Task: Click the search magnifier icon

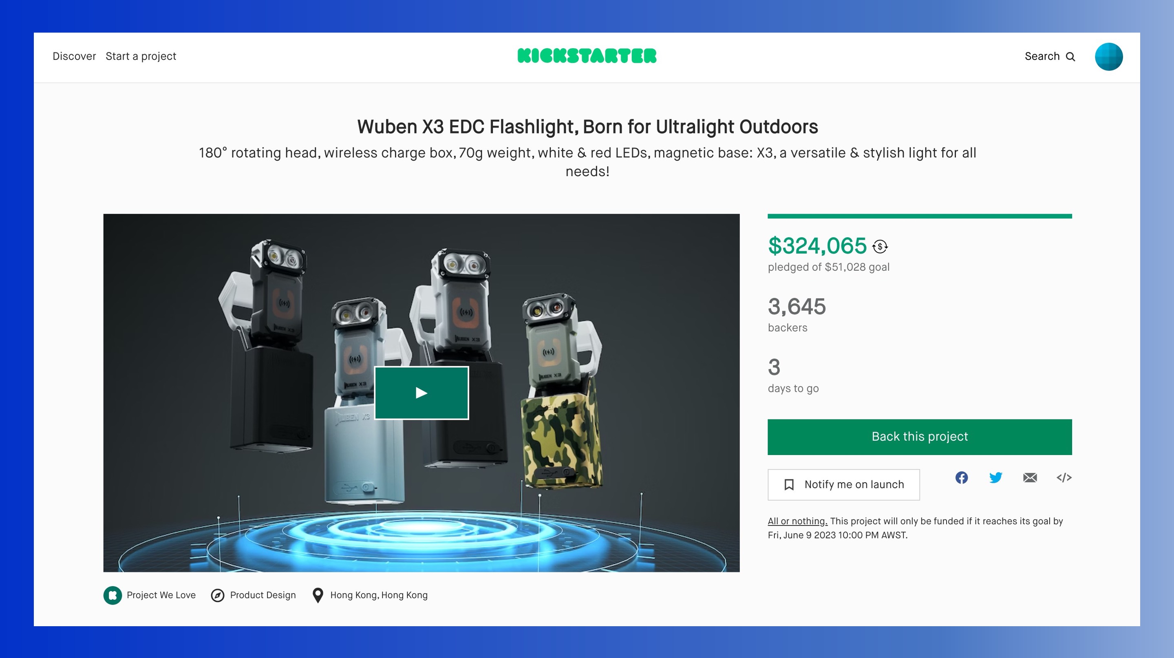Action: 1070,57
